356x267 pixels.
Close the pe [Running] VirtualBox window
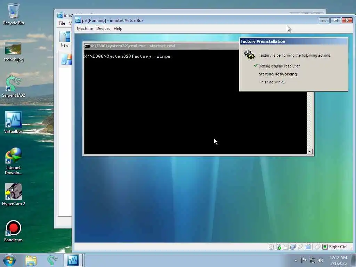[347, 21]
